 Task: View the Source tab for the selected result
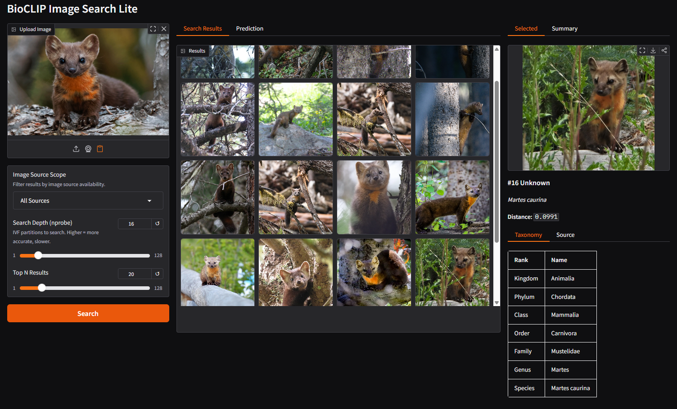coord(565,235)
